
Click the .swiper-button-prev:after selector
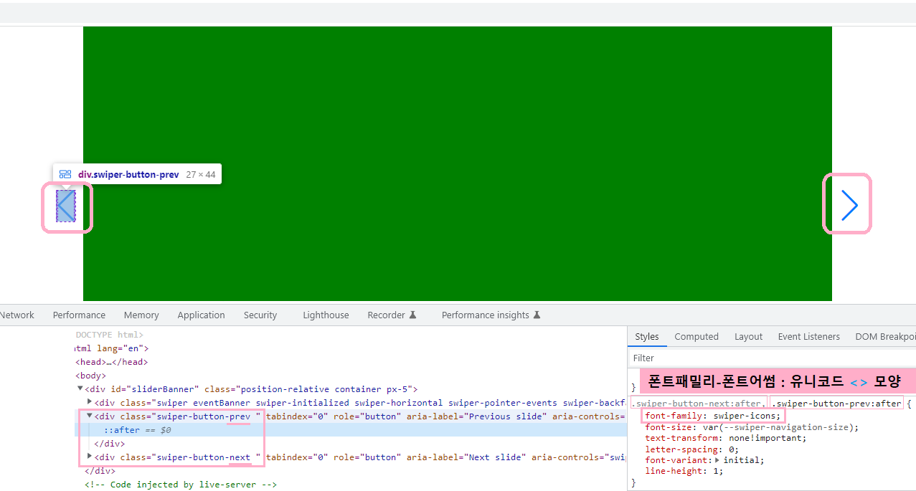click(837, 404)
